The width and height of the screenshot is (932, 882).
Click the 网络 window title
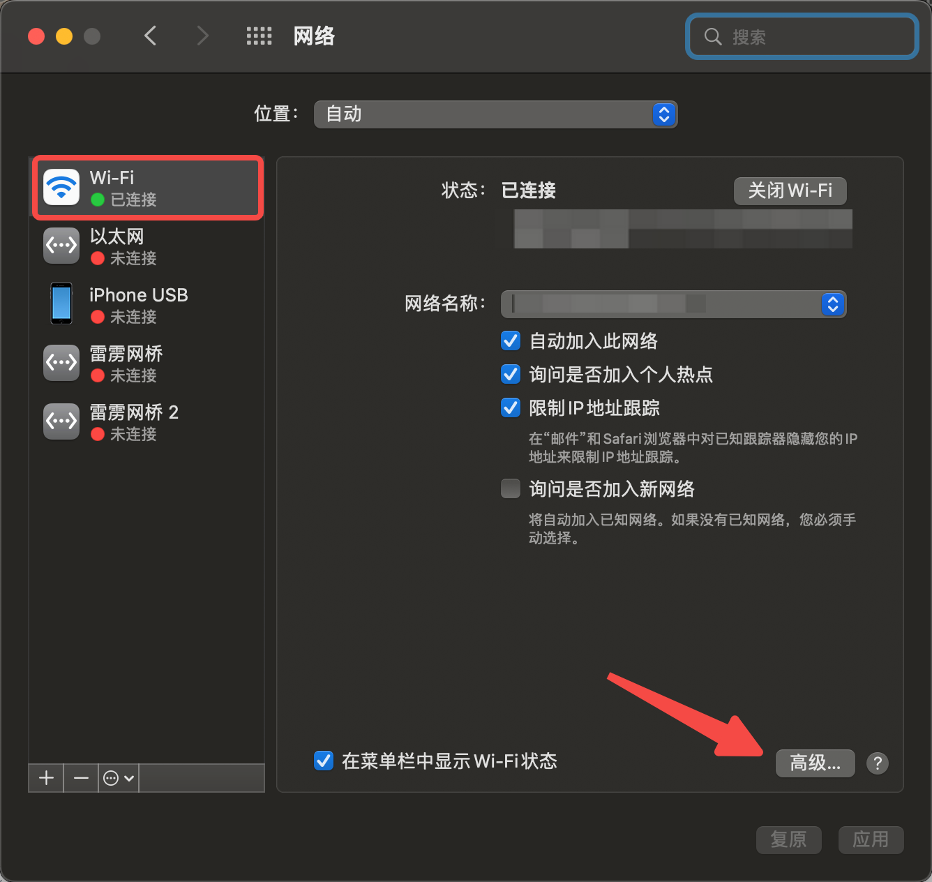[314, 36]
